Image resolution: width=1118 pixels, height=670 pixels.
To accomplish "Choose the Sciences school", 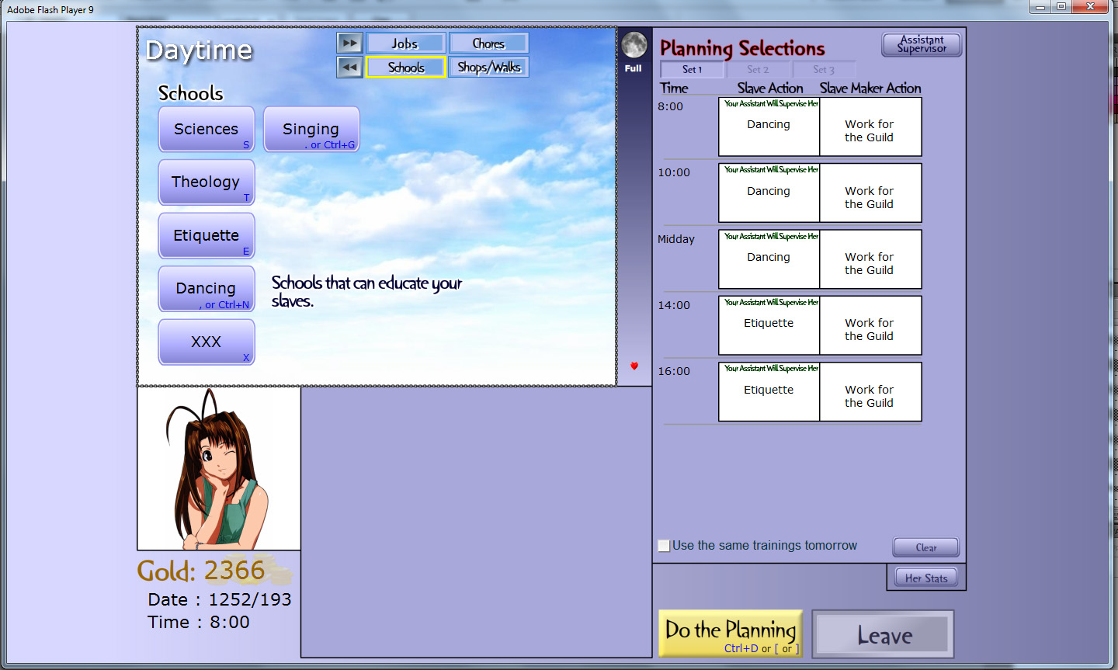I will [x=207, y=129].
